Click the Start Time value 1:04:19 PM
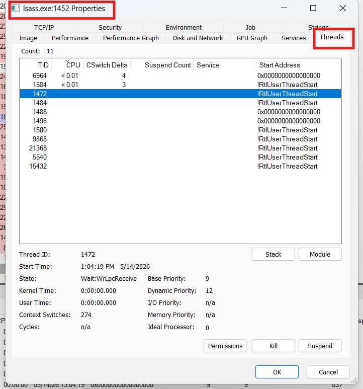The image size is (363, 389). [x=98, y=266]
